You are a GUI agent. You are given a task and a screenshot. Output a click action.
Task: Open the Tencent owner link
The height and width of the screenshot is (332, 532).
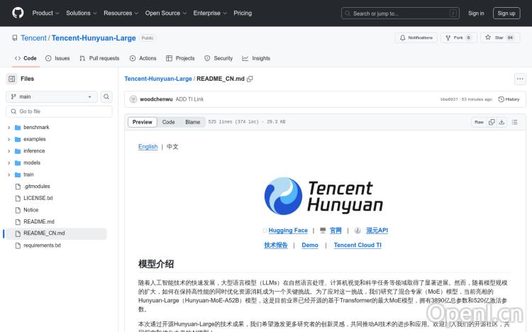33,38
